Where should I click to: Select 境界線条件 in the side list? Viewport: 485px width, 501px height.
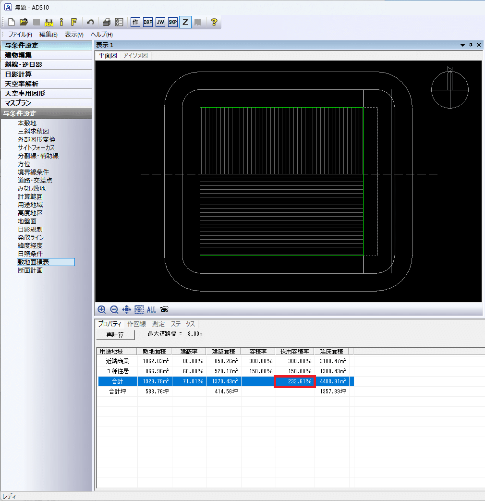(x=33, y=172)
